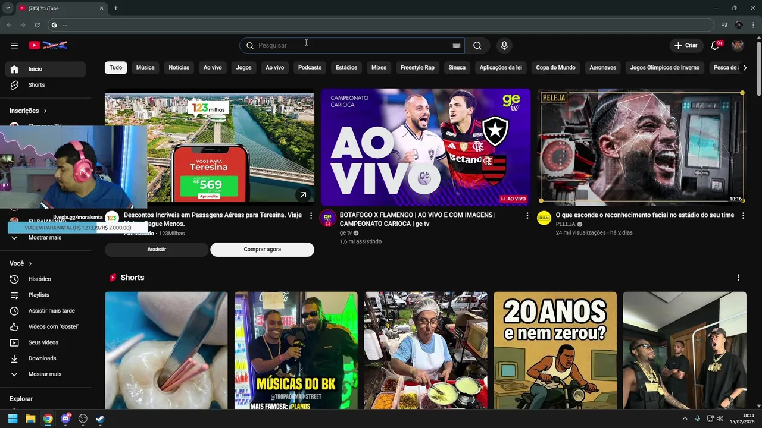Screen dimensions: 762x428
Task: Open Assistir mais tarde
Action: click(x=45, y=311)
